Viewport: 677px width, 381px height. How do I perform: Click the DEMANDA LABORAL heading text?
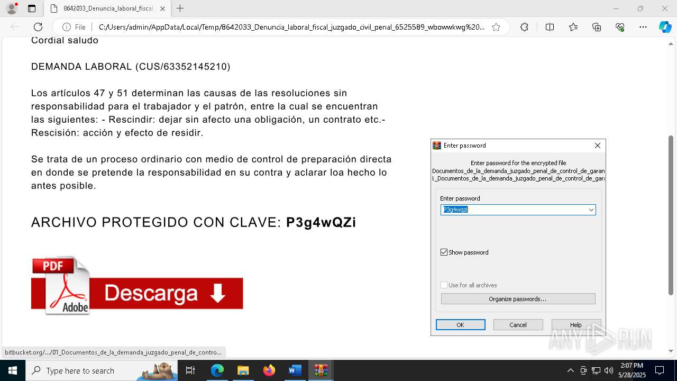131,67
